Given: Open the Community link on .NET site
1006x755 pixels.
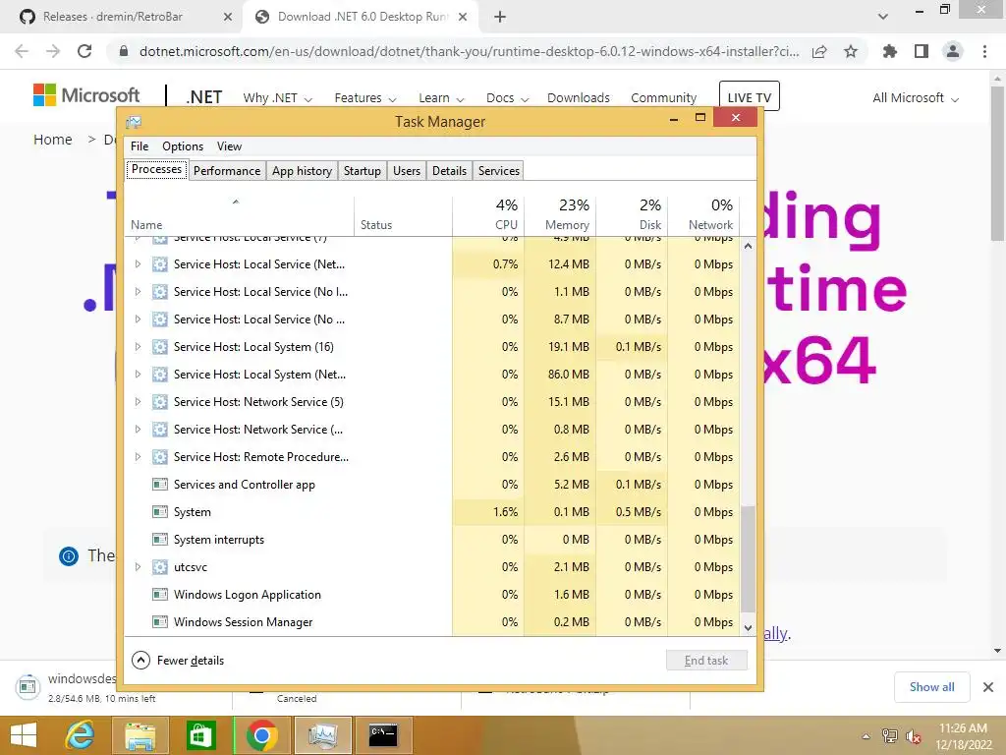Looking at the screenshot, I should coord(663,97).
